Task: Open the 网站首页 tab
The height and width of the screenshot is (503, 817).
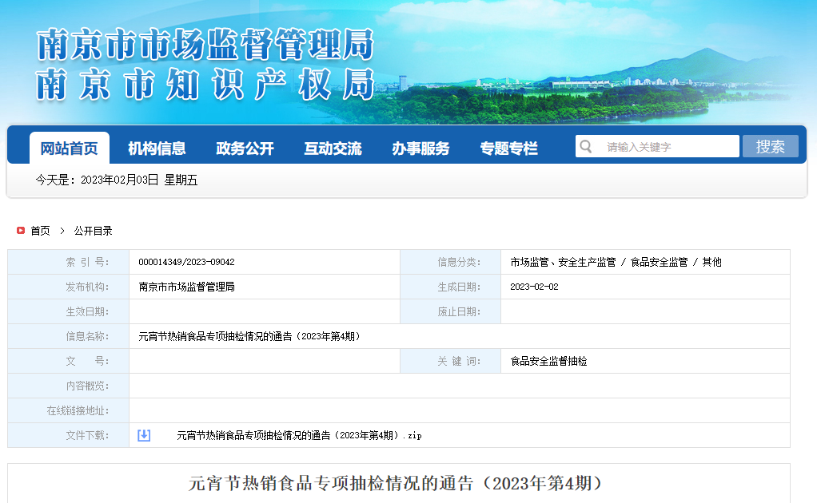Action: click(70, 149)
